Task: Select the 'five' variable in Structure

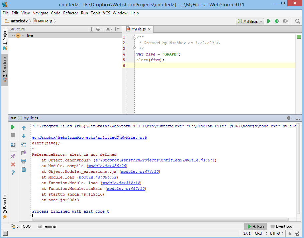Action: [x=30, y=35]
